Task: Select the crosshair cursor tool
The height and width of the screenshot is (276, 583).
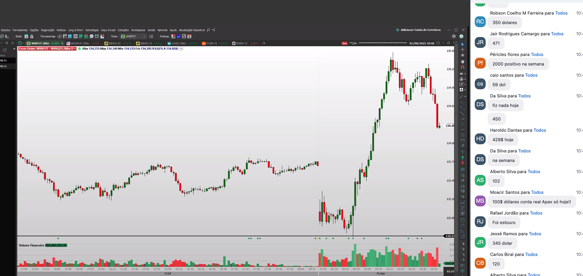Action: 462,50
